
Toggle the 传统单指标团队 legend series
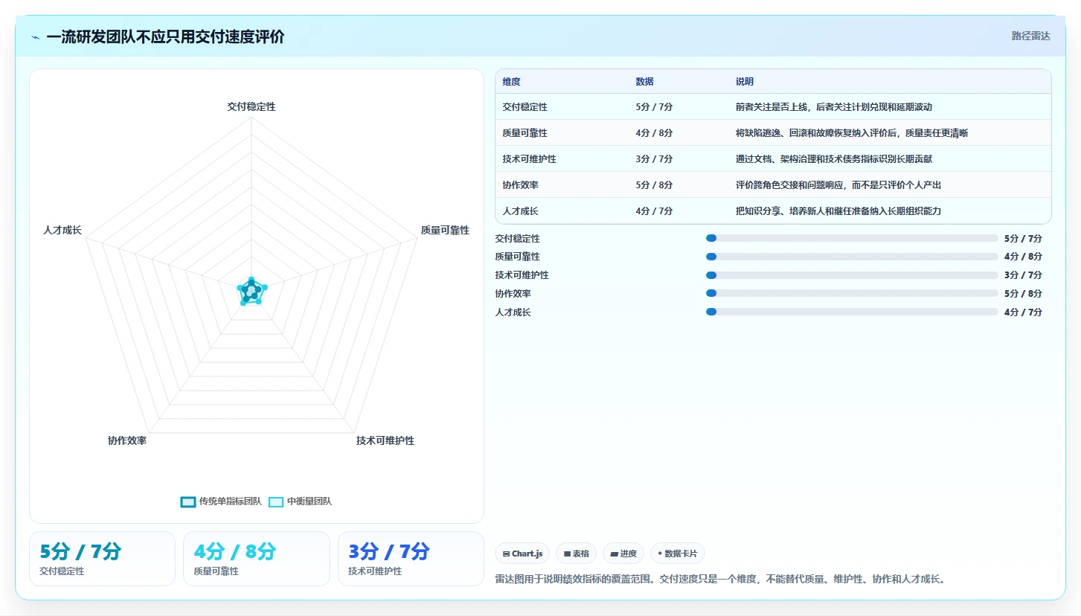point(221,501)
